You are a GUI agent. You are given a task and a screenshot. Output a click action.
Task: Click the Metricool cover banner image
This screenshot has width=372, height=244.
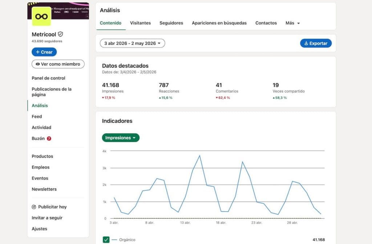click(x=70, y=11)
